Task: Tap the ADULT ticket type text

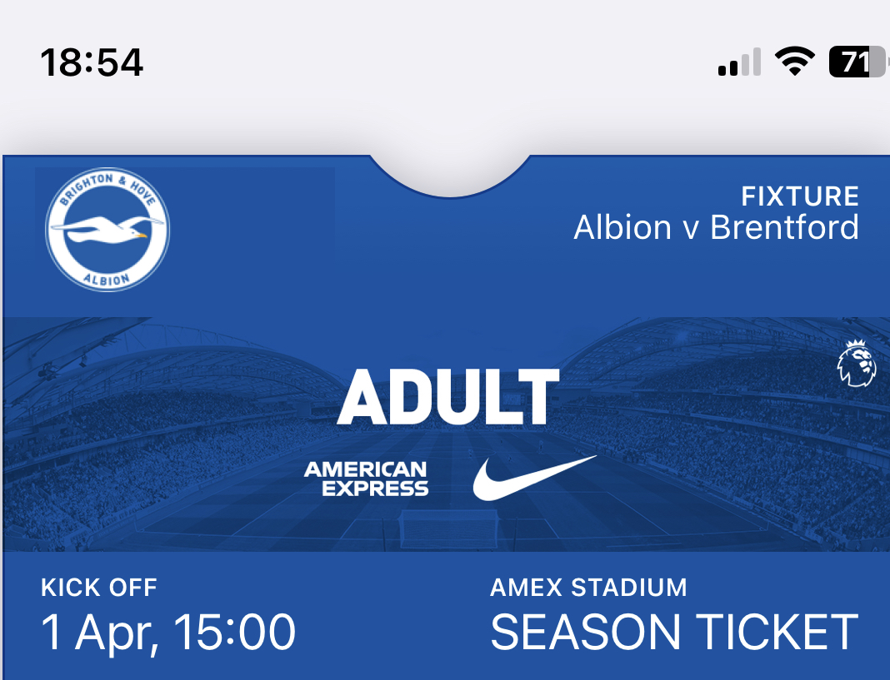Action: 448,397
